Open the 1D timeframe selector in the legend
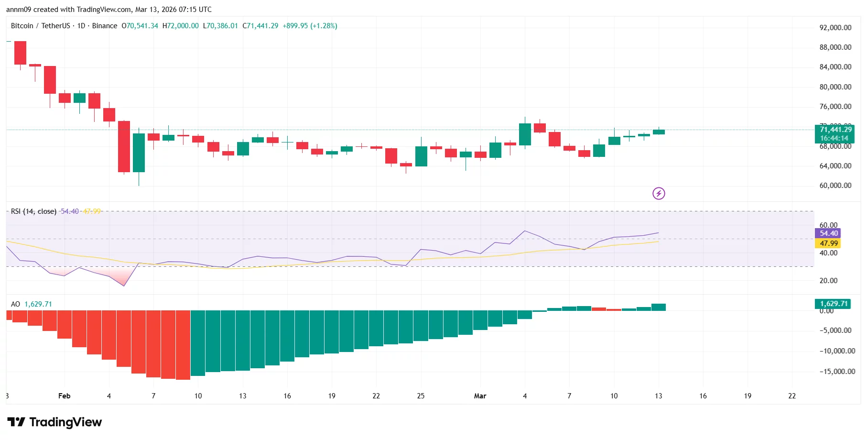 (x=81, y=26)
